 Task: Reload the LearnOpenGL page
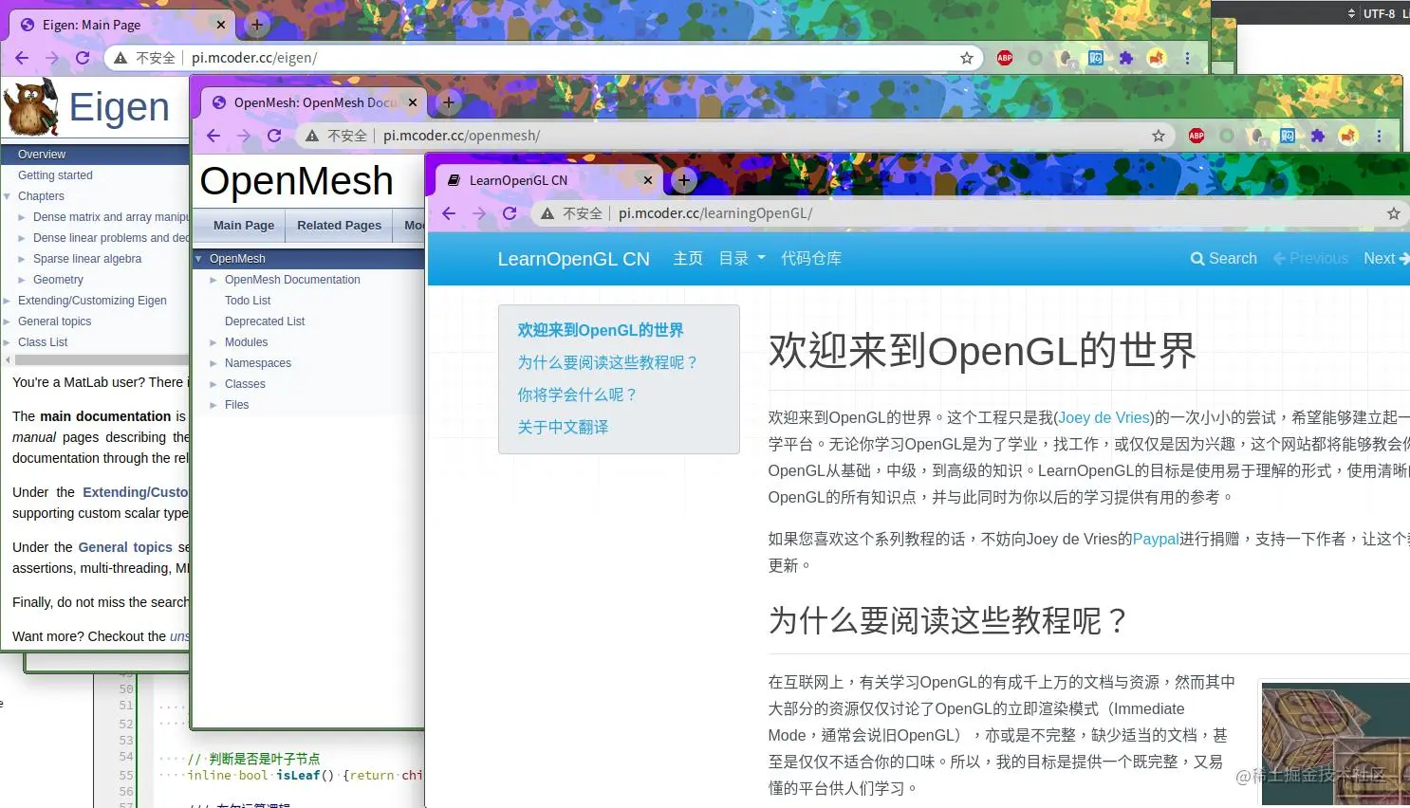click(510, 213)
